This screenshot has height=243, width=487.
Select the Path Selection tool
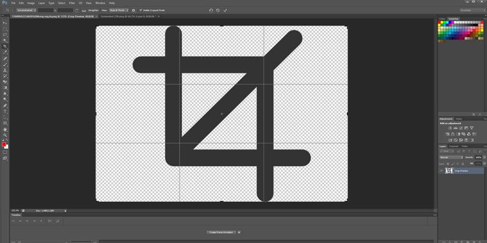tap(5, 117)
